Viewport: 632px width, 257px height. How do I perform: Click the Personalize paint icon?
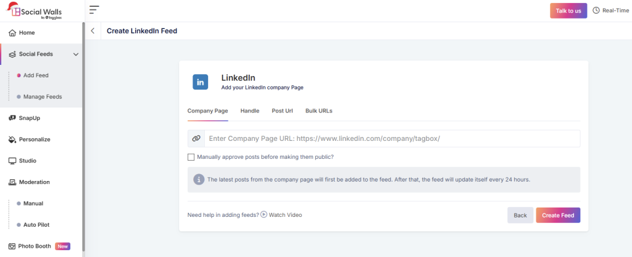pos(12,140)
